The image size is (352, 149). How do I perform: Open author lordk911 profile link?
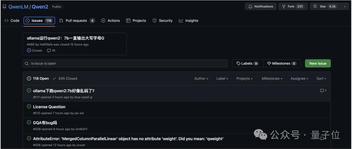click(82, 129)
